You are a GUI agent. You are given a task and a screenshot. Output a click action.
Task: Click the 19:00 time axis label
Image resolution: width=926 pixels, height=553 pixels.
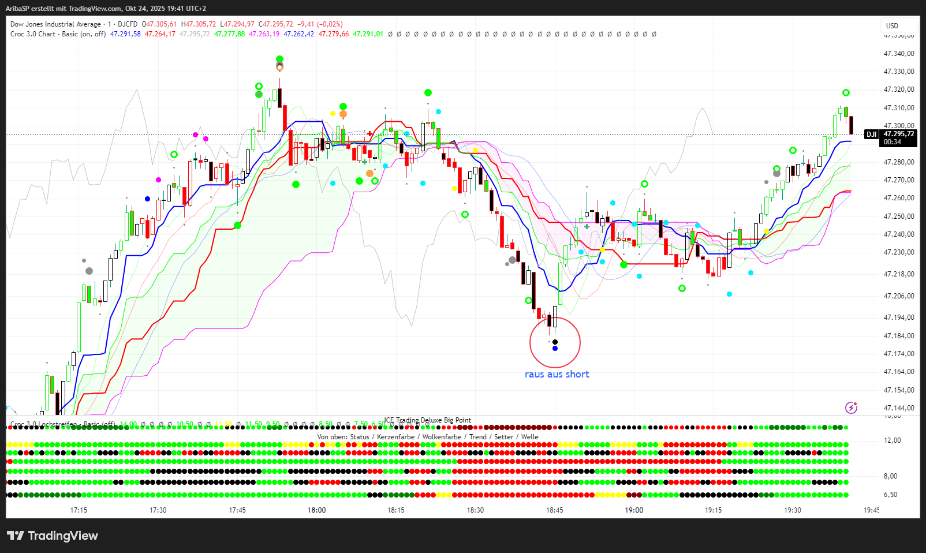[634, 510]
